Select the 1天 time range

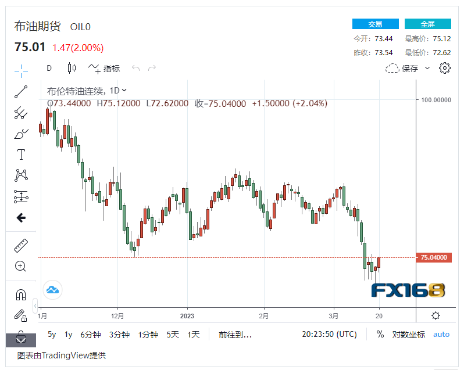pos(194,335)
